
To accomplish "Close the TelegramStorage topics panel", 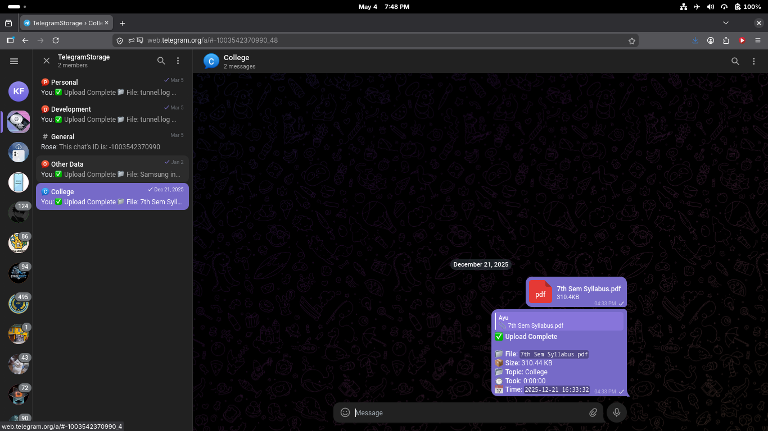I will (x=47, y=61).
